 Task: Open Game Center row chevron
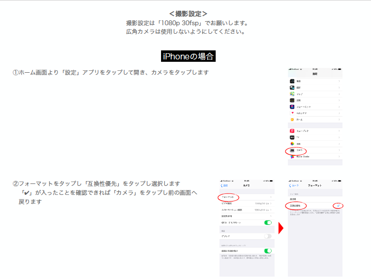click(339, 157)
